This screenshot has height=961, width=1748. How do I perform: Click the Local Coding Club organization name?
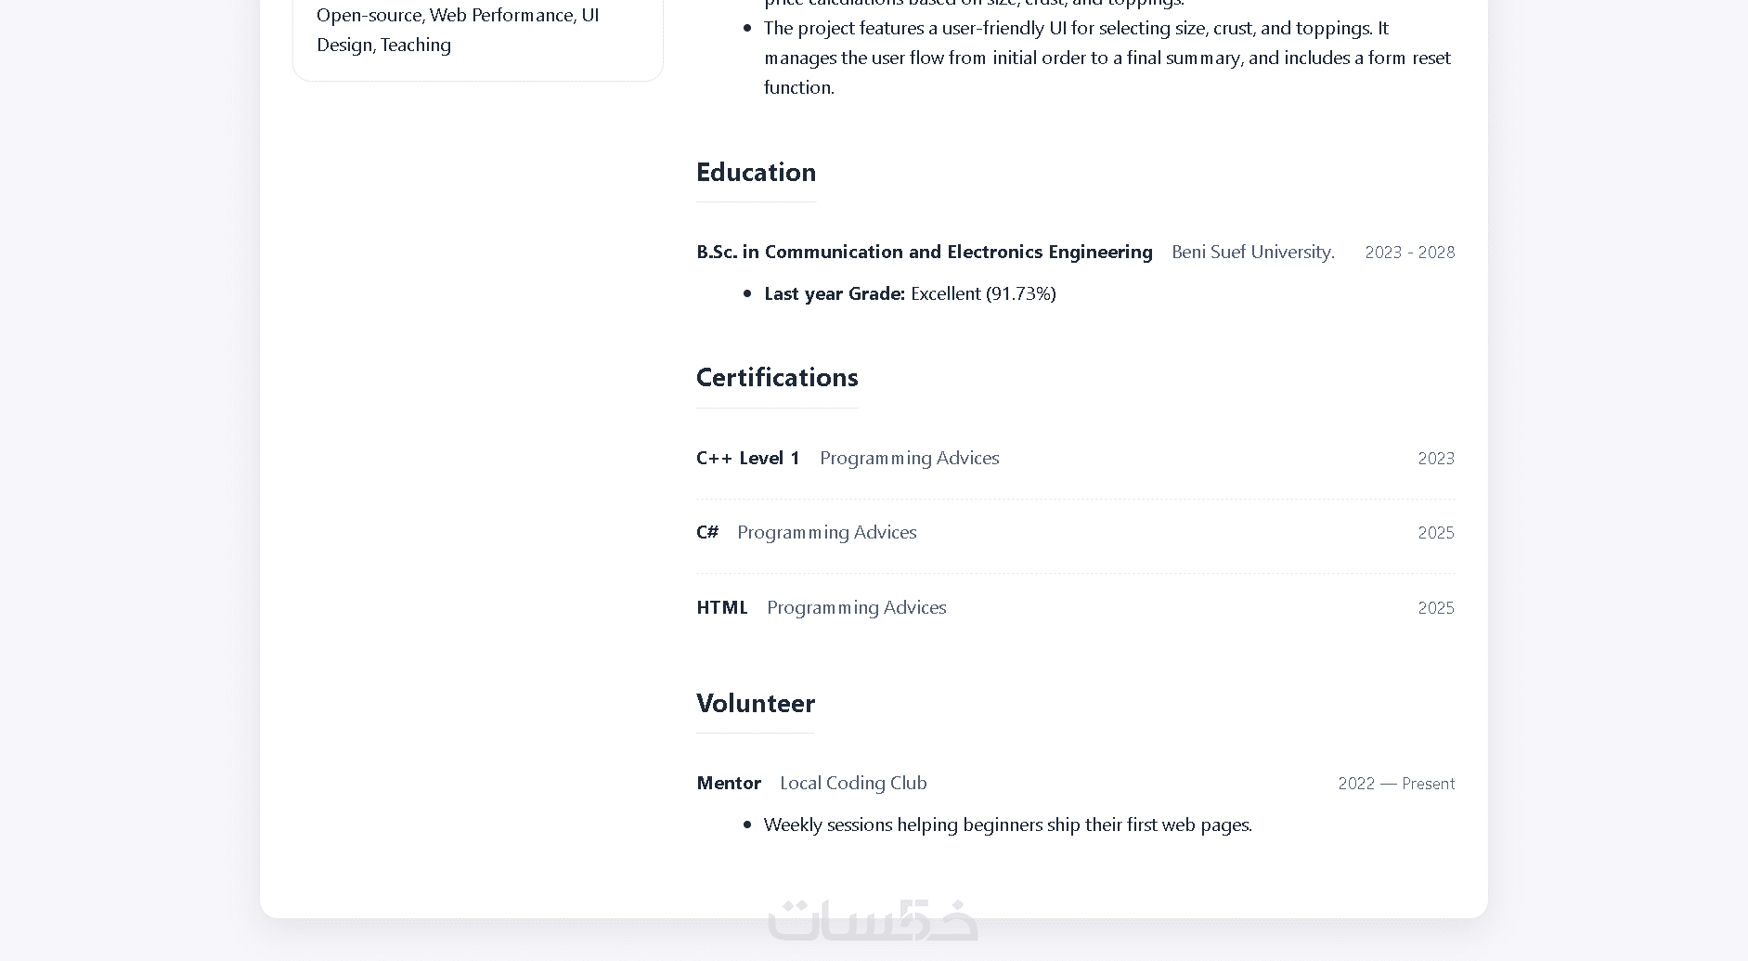coord(853,783)
